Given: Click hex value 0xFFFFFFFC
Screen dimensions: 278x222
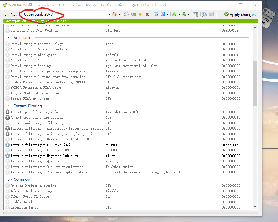Looking at the screenshot, I should click(x=231, y=145).
